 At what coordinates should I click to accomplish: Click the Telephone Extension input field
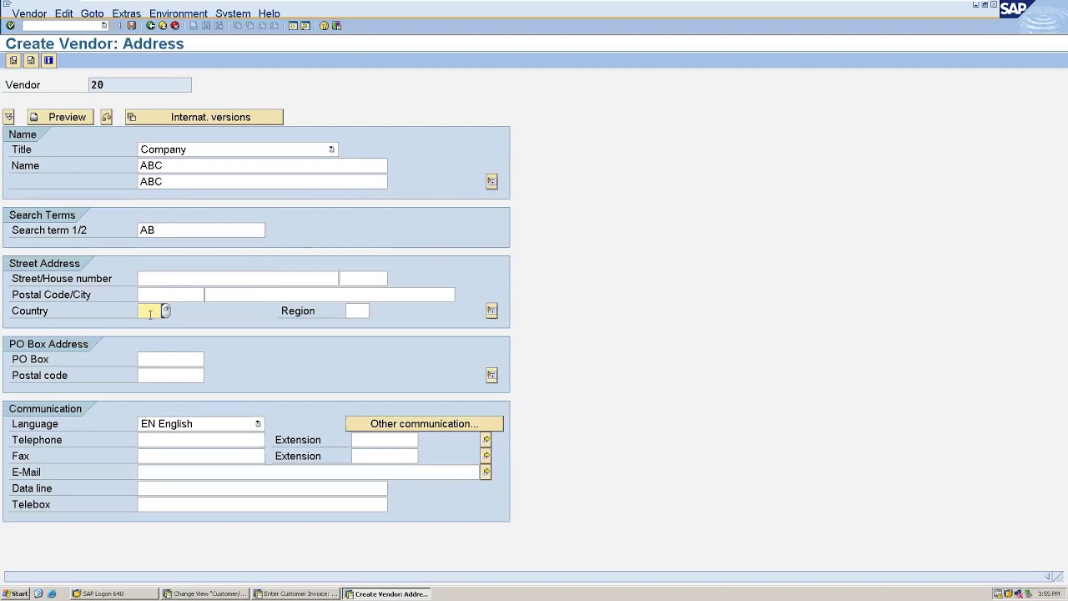pos(385,440)
